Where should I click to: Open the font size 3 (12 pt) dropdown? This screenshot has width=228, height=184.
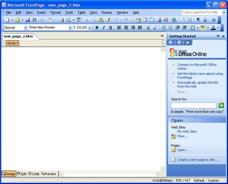click(x=90, y=27)
